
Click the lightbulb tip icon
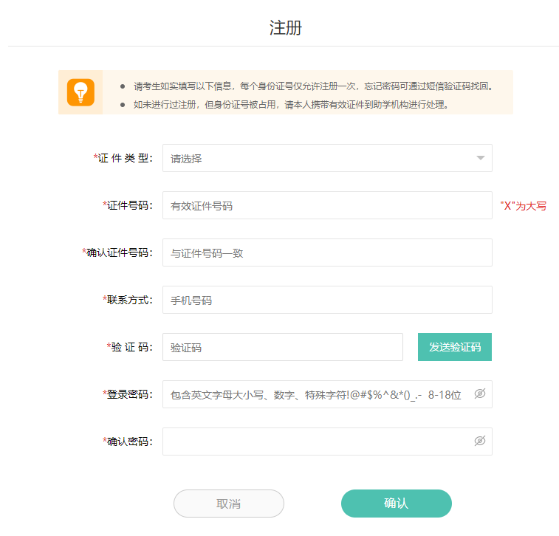click(80, 92)
